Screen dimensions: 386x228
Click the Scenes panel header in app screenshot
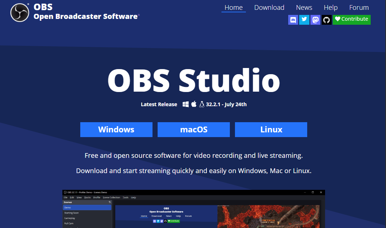(x=87, y=202)
